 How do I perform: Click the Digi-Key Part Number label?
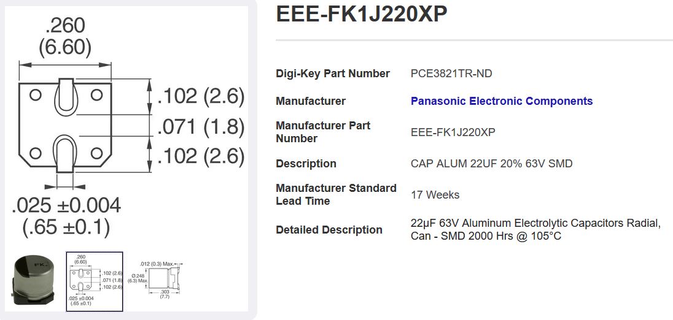333,74
